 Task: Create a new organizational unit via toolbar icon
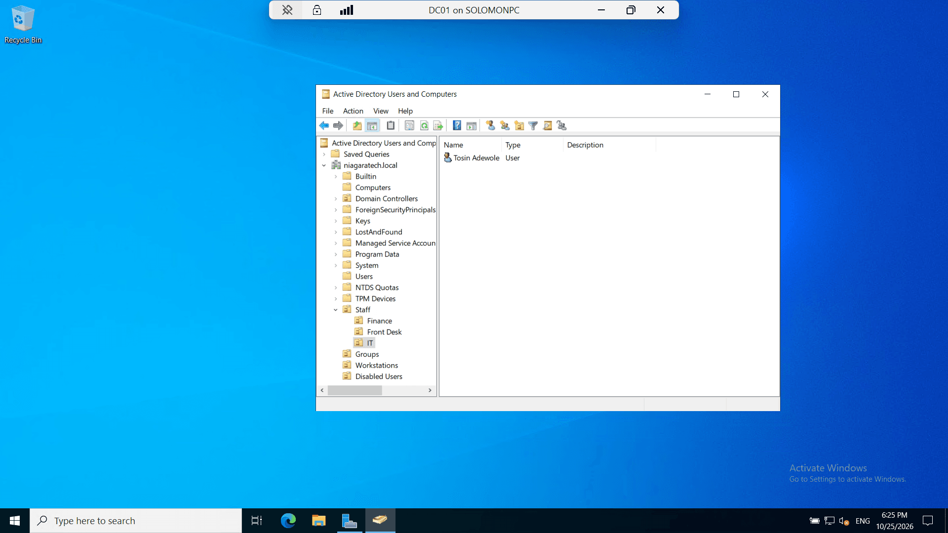519,126
